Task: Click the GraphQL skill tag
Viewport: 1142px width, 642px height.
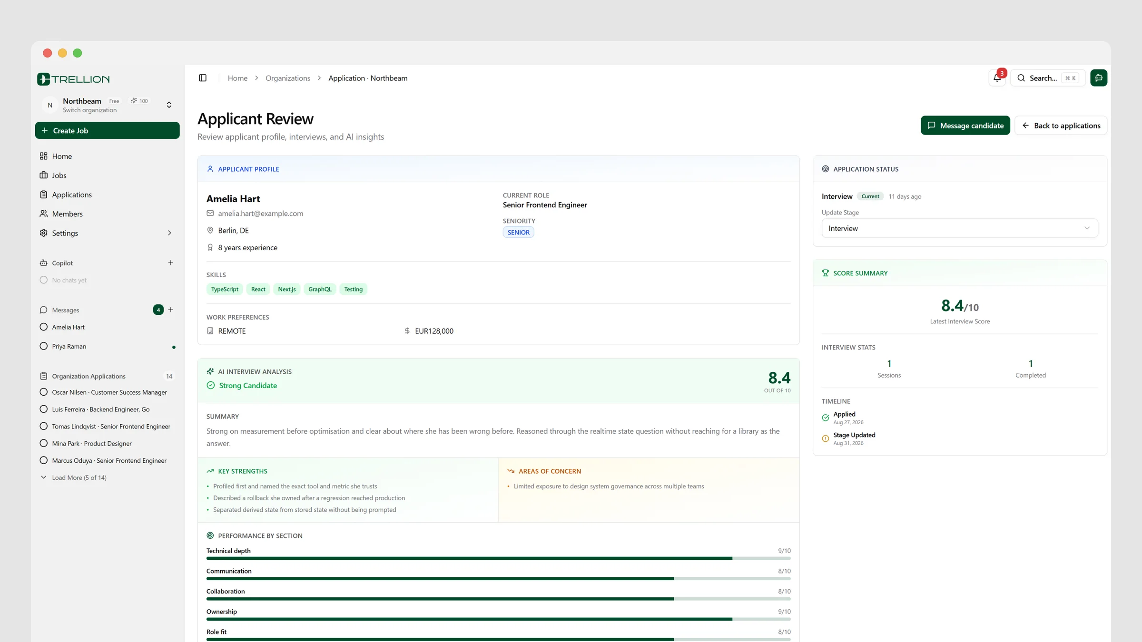Action: tap(320, 289)
